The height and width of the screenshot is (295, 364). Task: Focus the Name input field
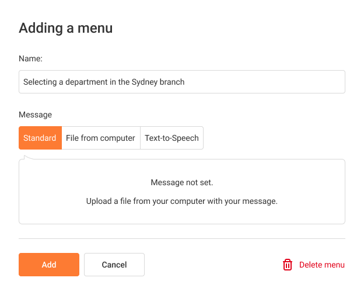pos(182,82)
